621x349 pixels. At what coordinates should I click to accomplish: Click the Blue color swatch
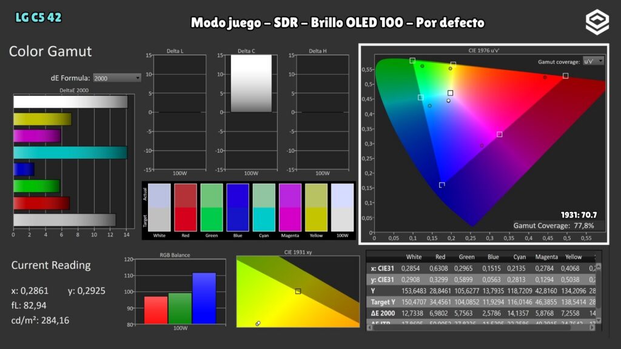tap(238, 207)
